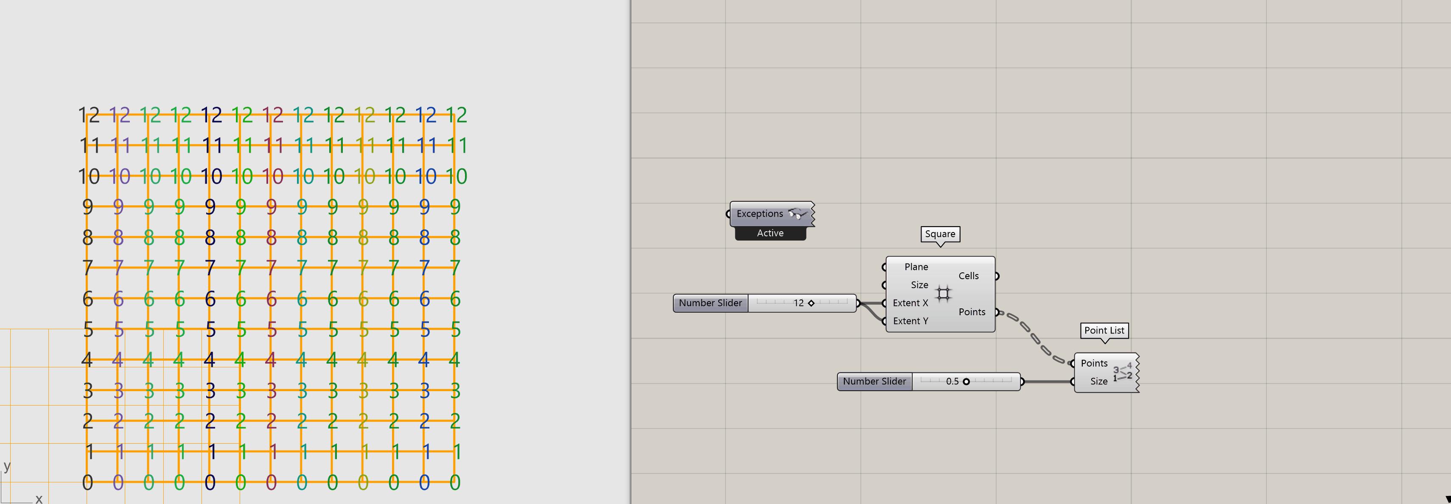Image resolution: width=1451 pixels, height=504 pixels.
Task: Click the Exceptions component input grip
Action: click(x=728, y=214)
